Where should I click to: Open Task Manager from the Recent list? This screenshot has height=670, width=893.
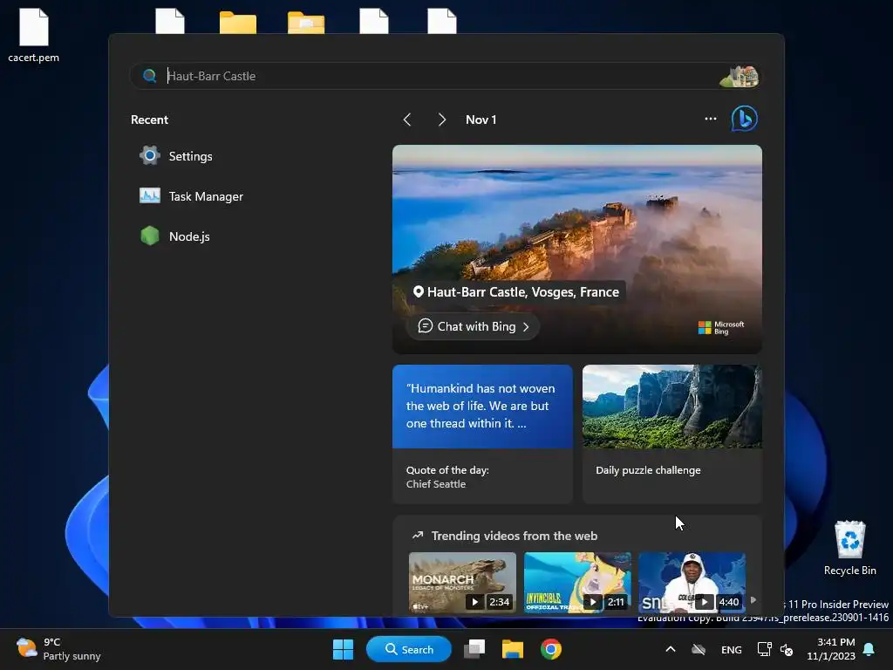click(191, 196)
